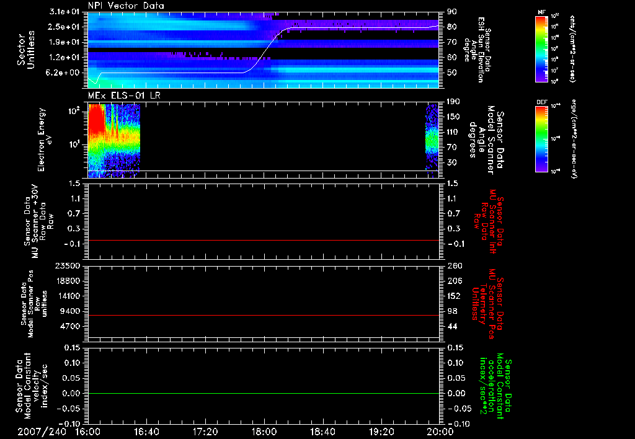
Task: Click the 'MEx ELS-01 LR' panel title
Action: [124, 95]
